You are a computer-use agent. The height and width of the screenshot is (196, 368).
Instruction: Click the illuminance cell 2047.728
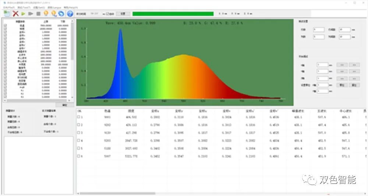pyautogui.click(x=131, y=140)
